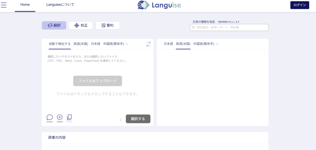The height and width of the screenshot is (150, 316).
Task: Choose 英語(米国) as source language
Action: point(81,44)
